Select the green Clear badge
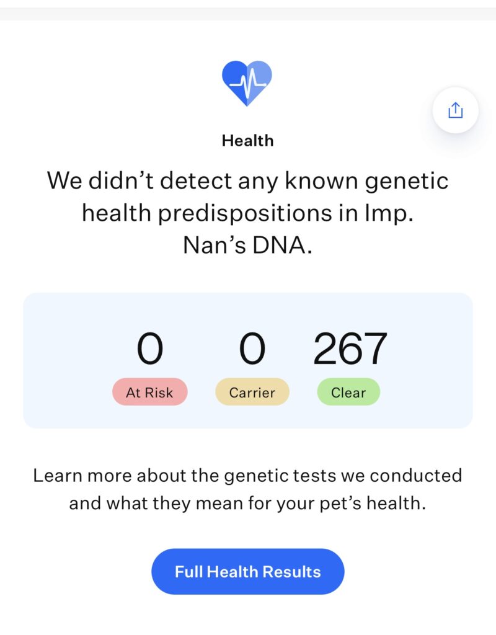Screen dimensions: 496x635 (x=348, y=392)
